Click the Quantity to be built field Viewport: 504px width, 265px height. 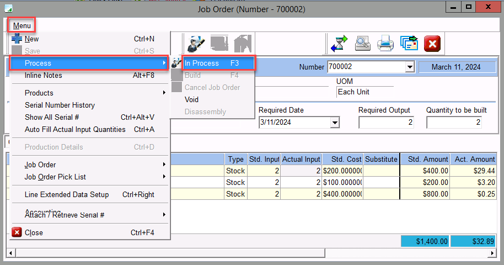click(x=454, y=123)
